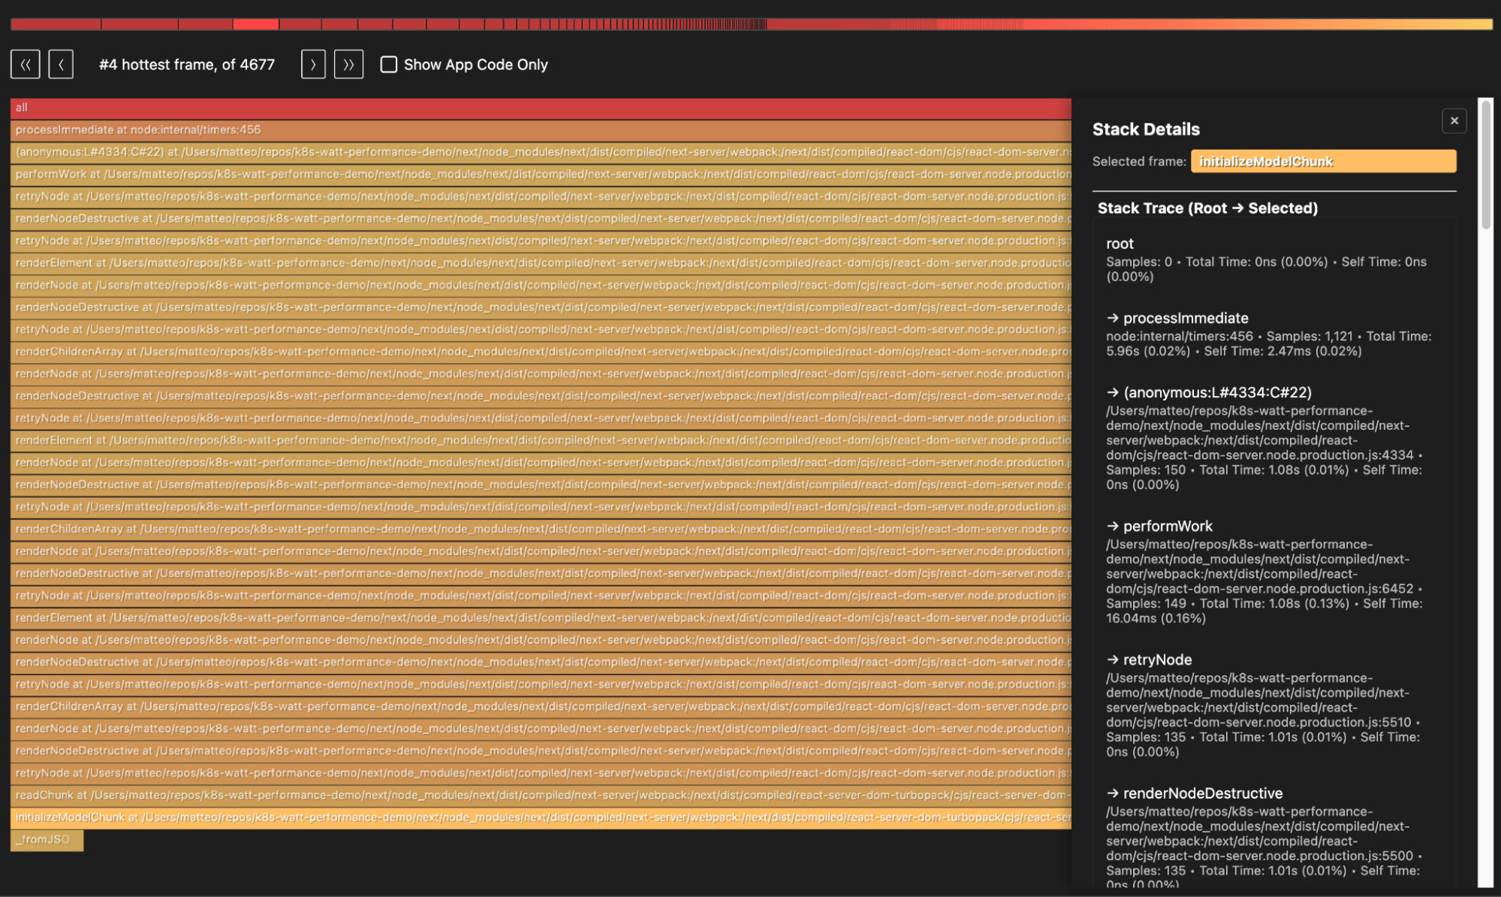Image resolution: width=1501 pixels, height=897 pixels.
Task: Jump to first hottest frame (double-left arrow)
Action: click(x=25, y=65)
